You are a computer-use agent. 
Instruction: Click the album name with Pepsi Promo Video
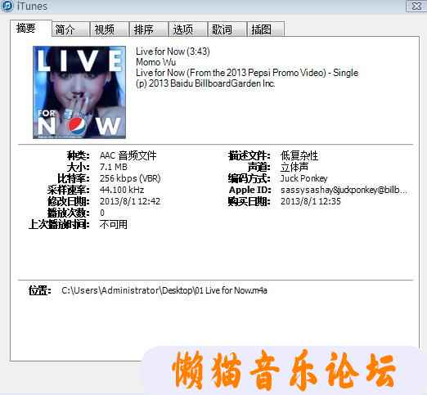[247, 73]
